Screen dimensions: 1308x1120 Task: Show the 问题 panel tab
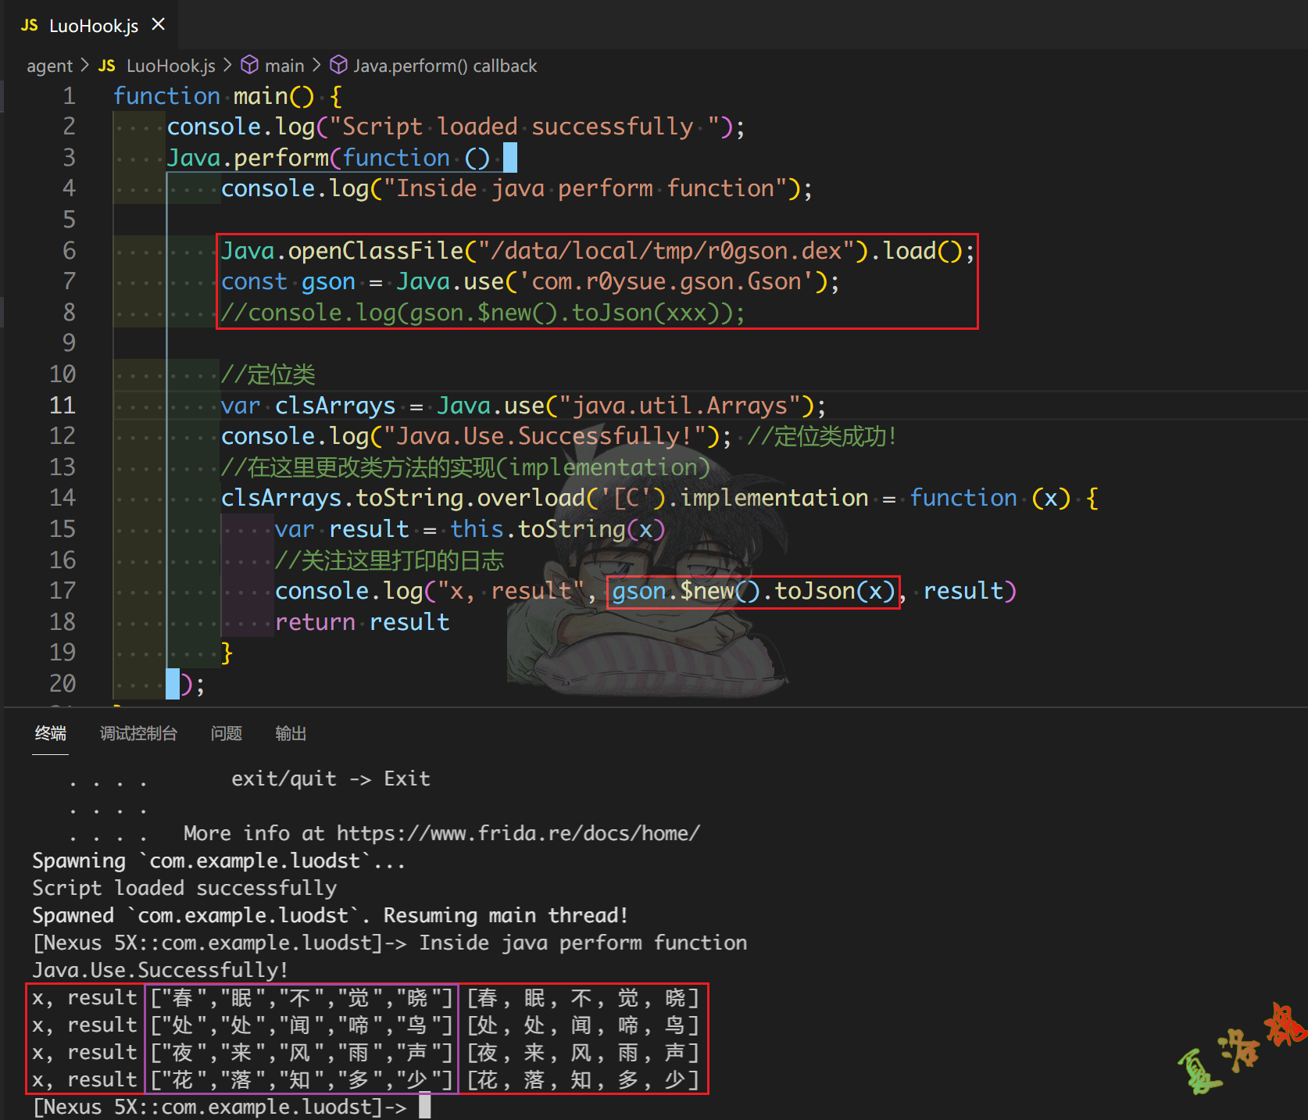[x=226, y=733]
